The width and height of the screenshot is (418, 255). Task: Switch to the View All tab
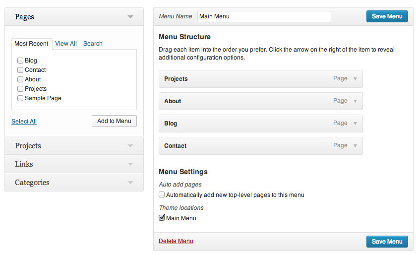[x=66, y=44]
